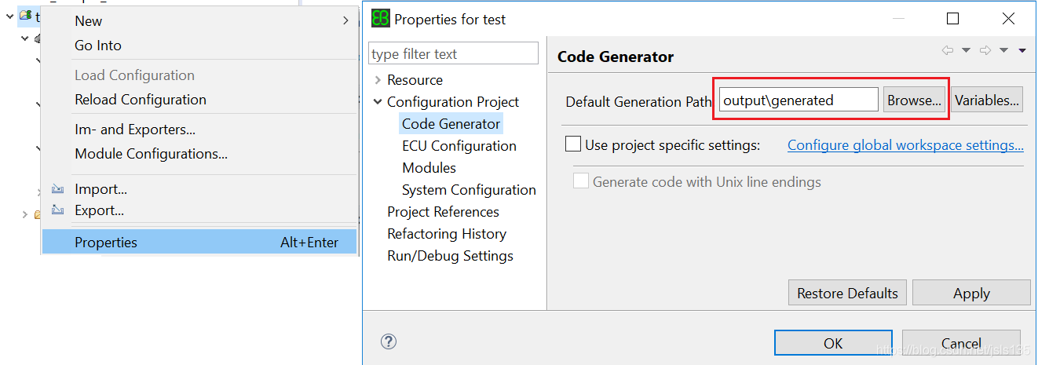Click the Export icon in the context menu
1038x365 pixels.
point(57,210)
